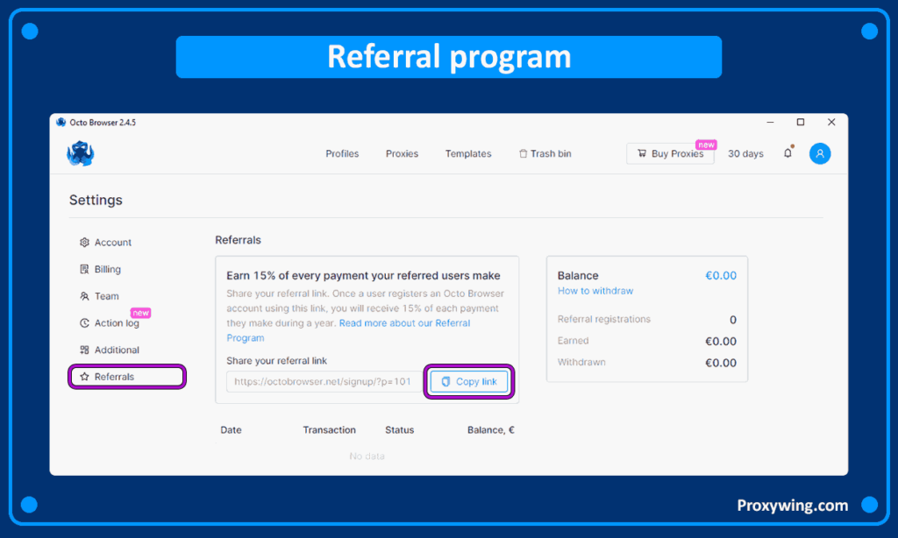Image resolution: width=898 pixels, height=538 pixels.
Task: Follow the Read more about Referral Program link
Action: [x=404, y=323]
